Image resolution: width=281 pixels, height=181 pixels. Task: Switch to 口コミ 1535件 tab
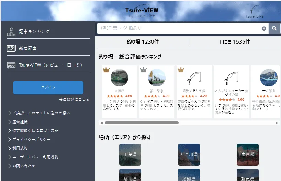[235, 42]
